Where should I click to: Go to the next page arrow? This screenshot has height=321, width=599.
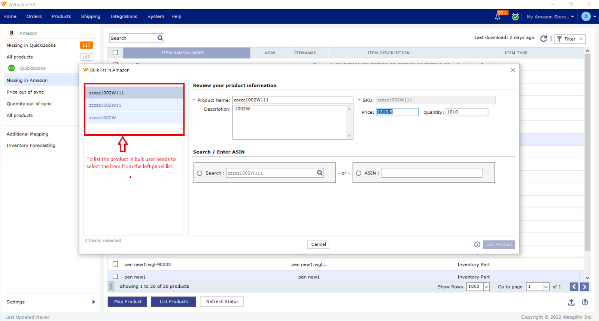click(x=584, y=287)
